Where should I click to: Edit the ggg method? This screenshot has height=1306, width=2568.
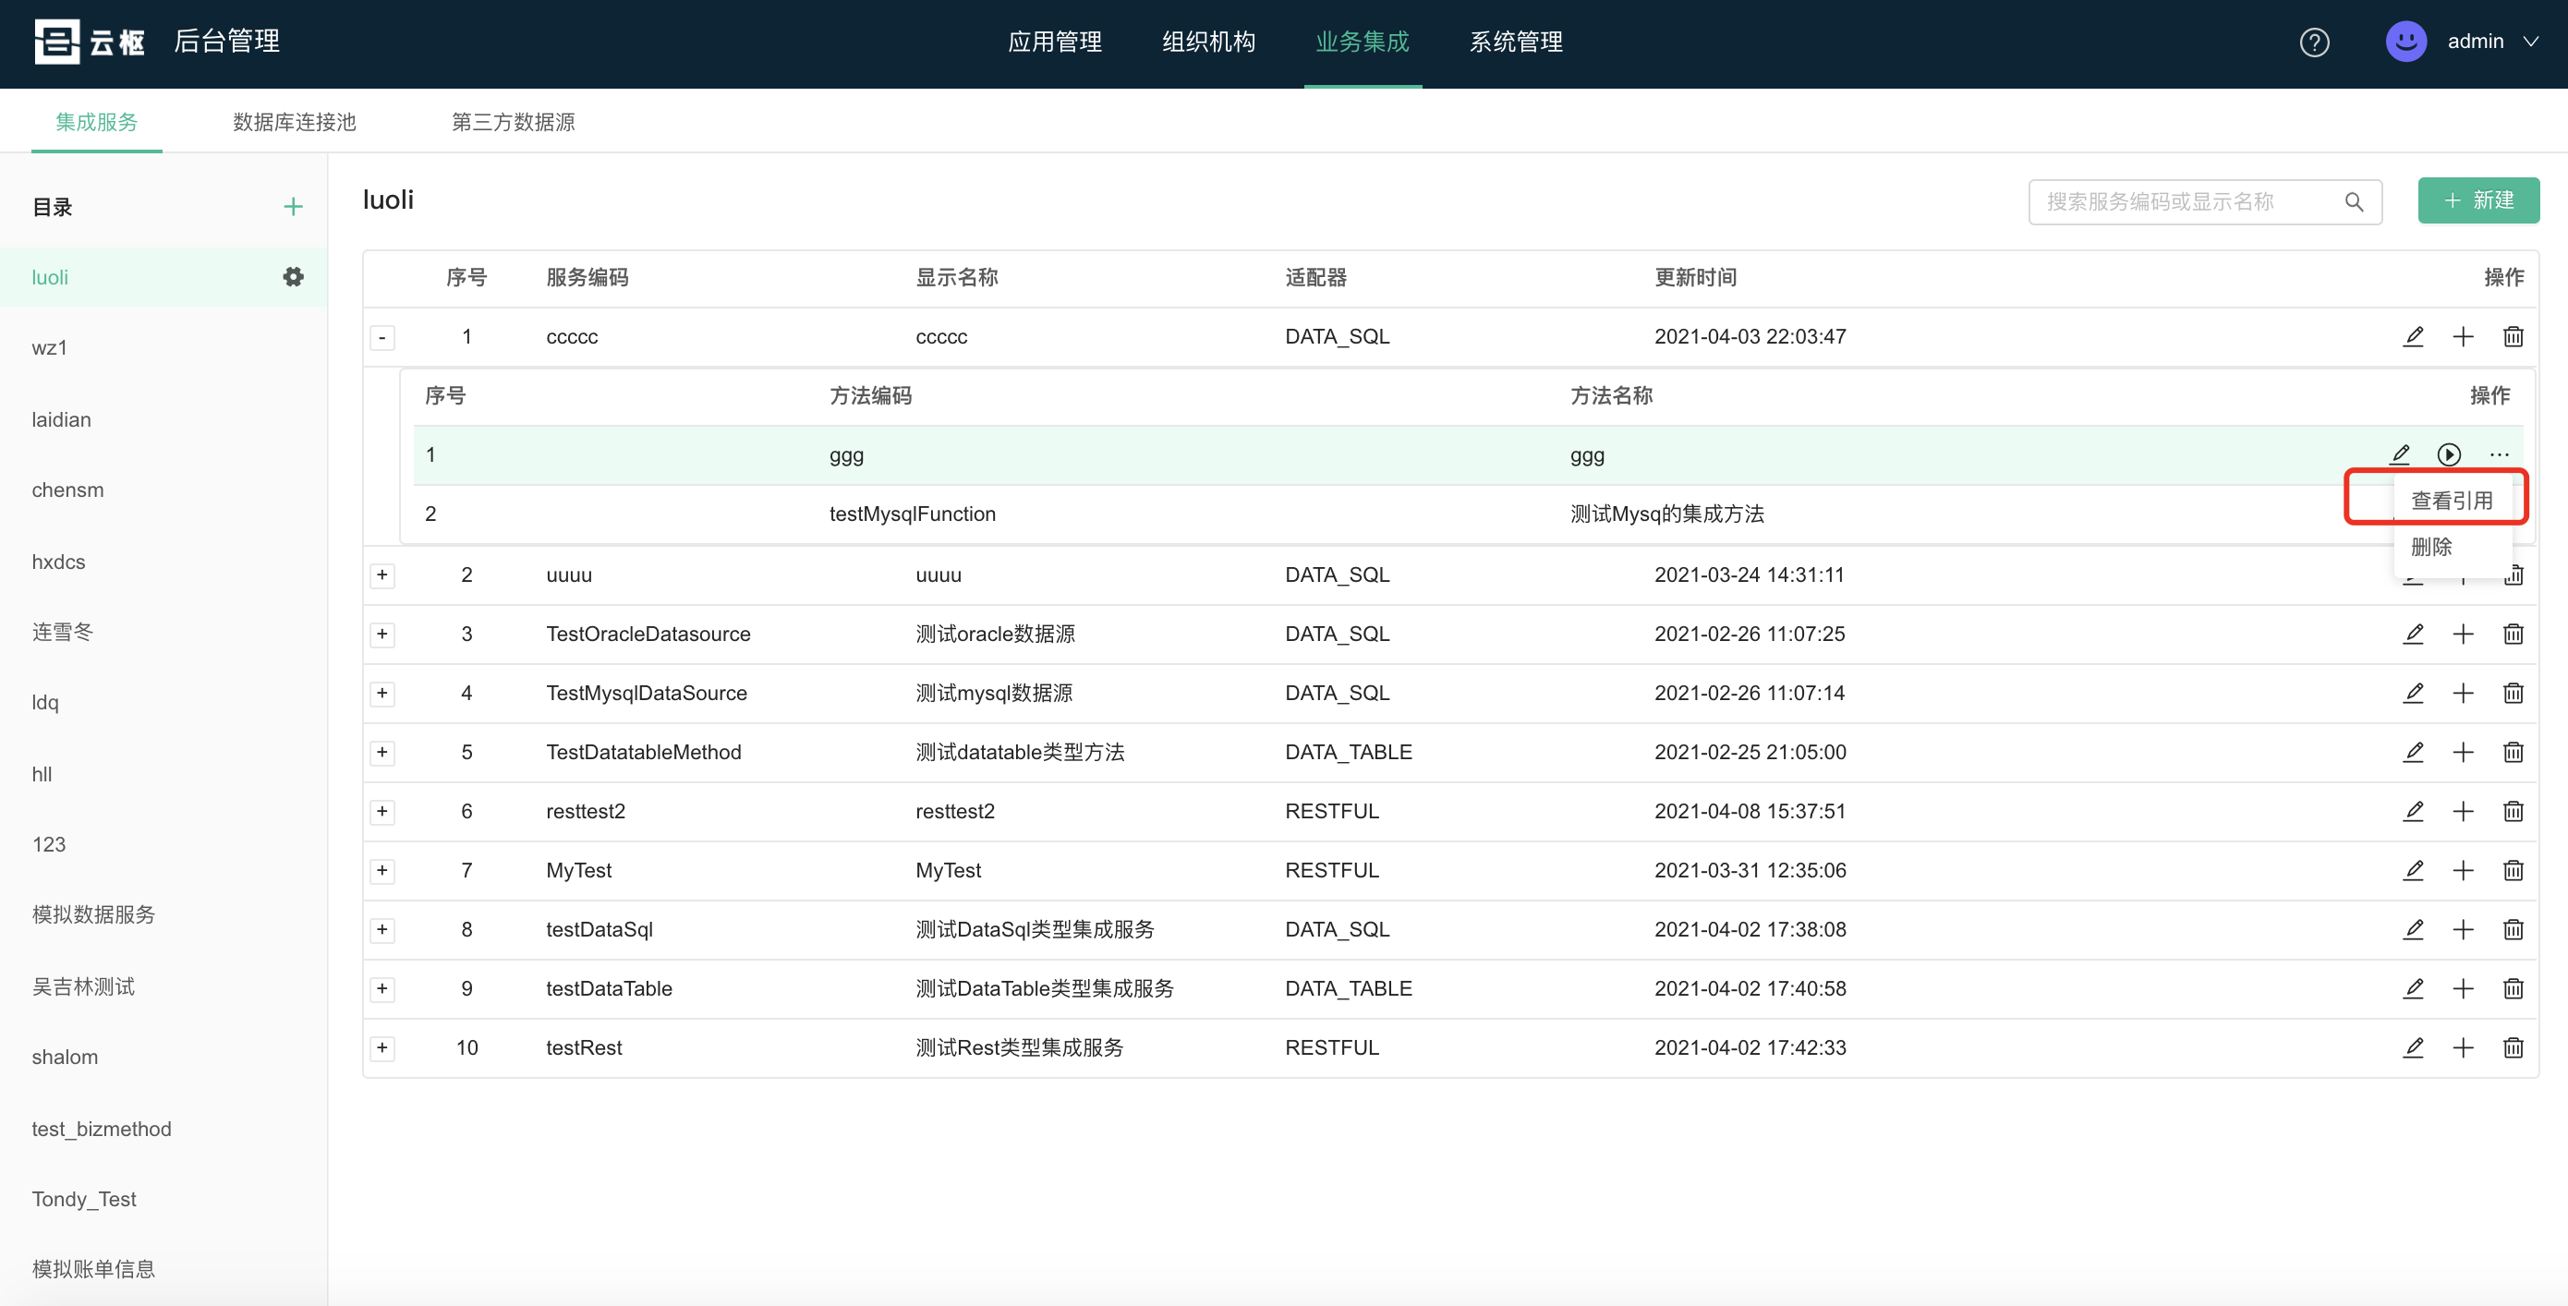point(2400,454)
